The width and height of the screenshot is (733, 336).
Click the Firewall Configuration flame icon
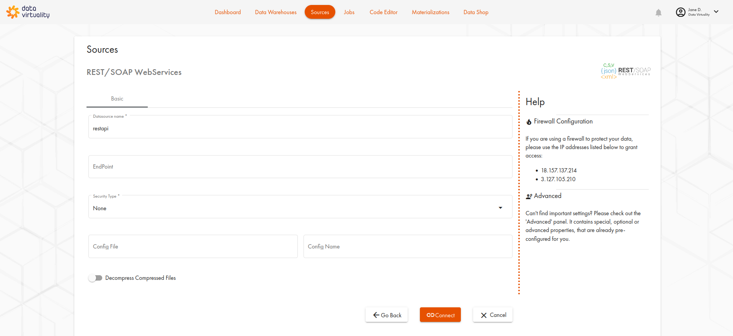coord(529,122)
